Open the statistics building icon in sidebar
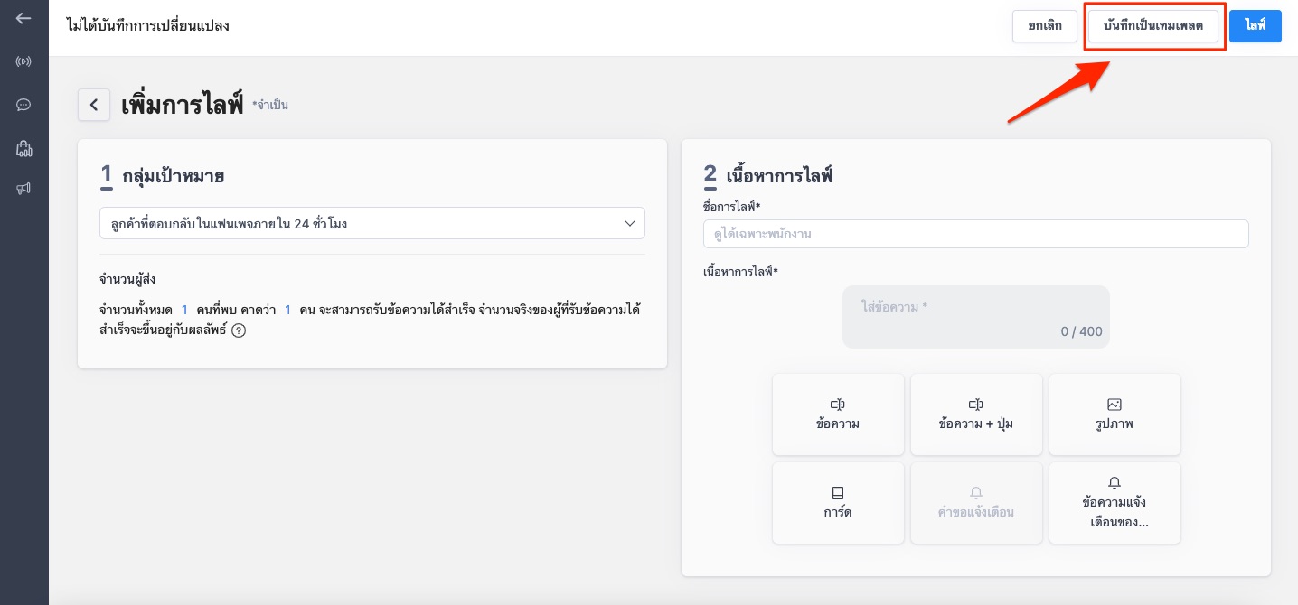 tap(24, 148)
